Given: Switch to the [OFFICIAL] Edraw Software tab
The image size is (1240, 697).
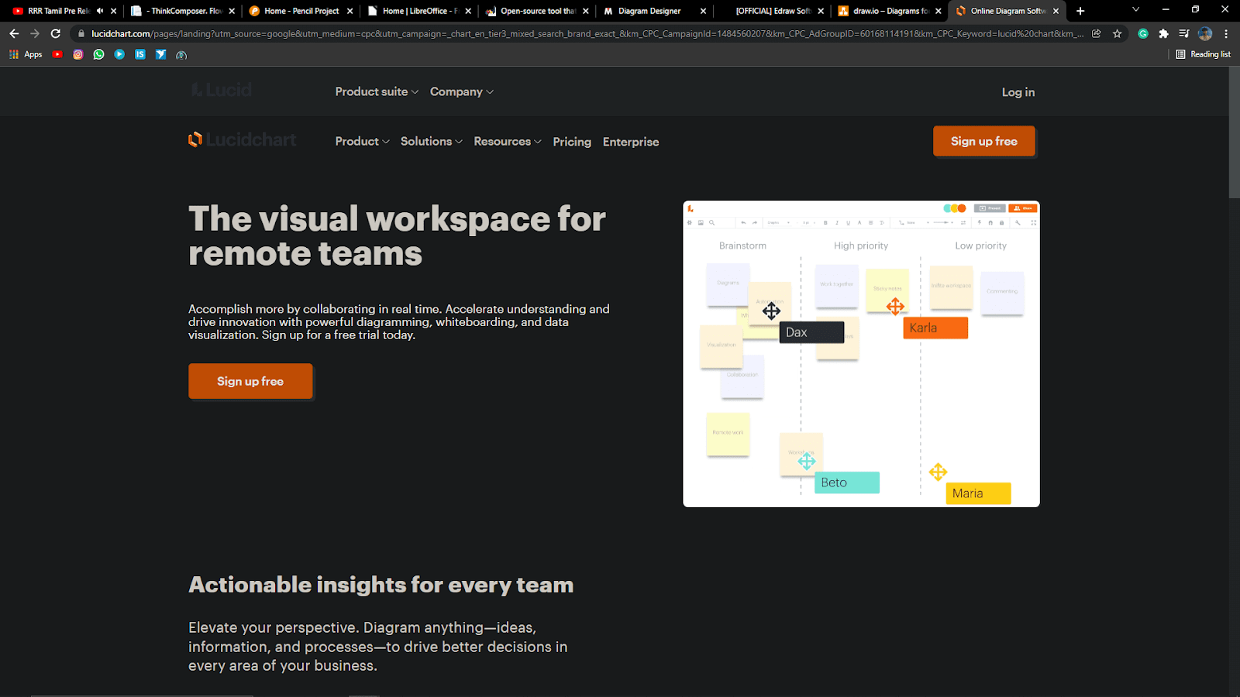Looking at the screenshot, I should 773,11.
